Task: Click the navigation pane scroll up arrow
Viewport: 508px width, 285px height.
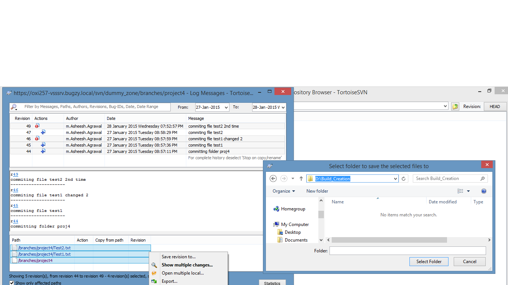Action: tap(321, 200)
